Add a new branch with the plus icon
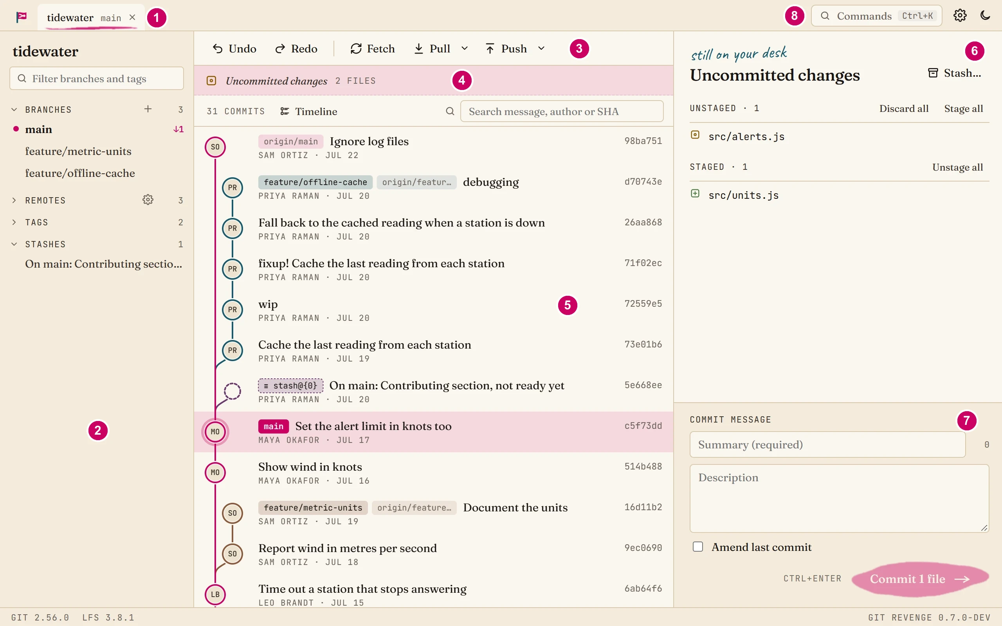 point(148,109)
